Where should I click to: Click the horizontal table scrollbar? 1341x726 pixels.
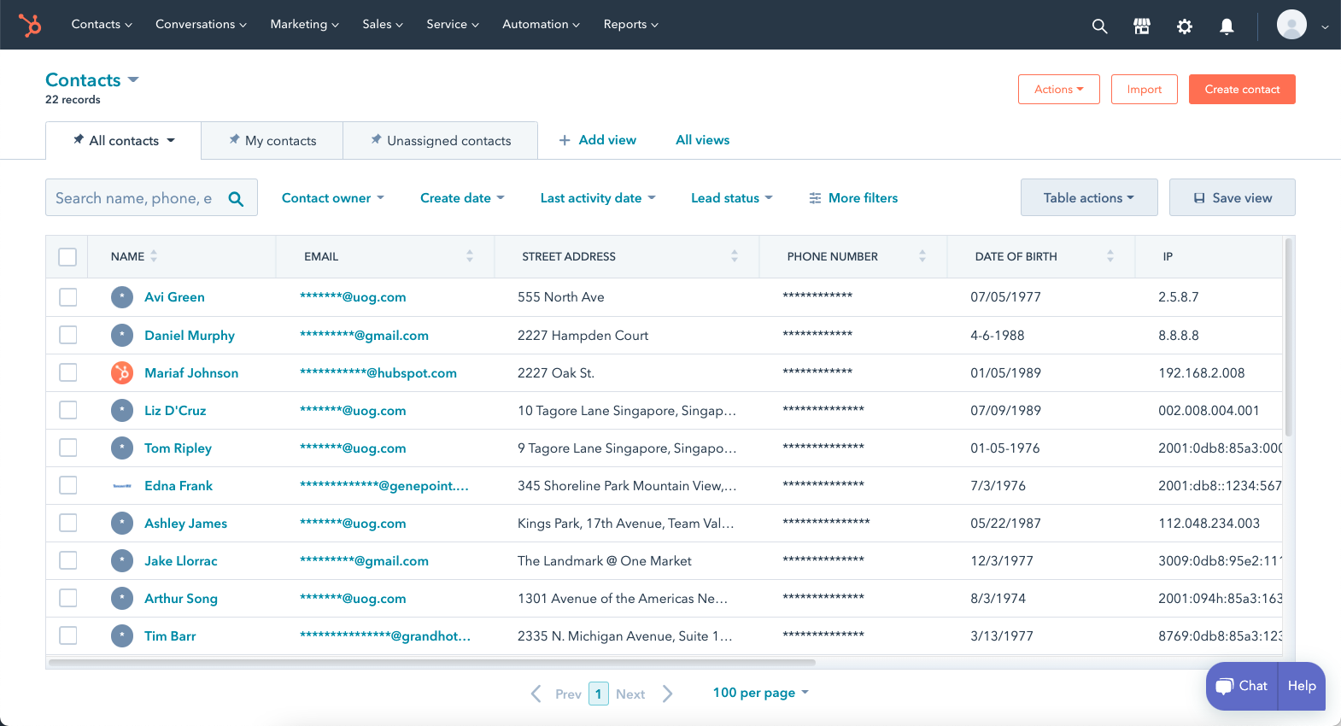click(x=432, y=662)
